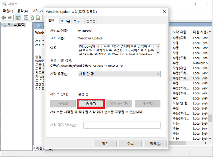This screenshot has width=213, height=157.
Task: Click the description box scroll down arrow
Action: click(158, 53)
